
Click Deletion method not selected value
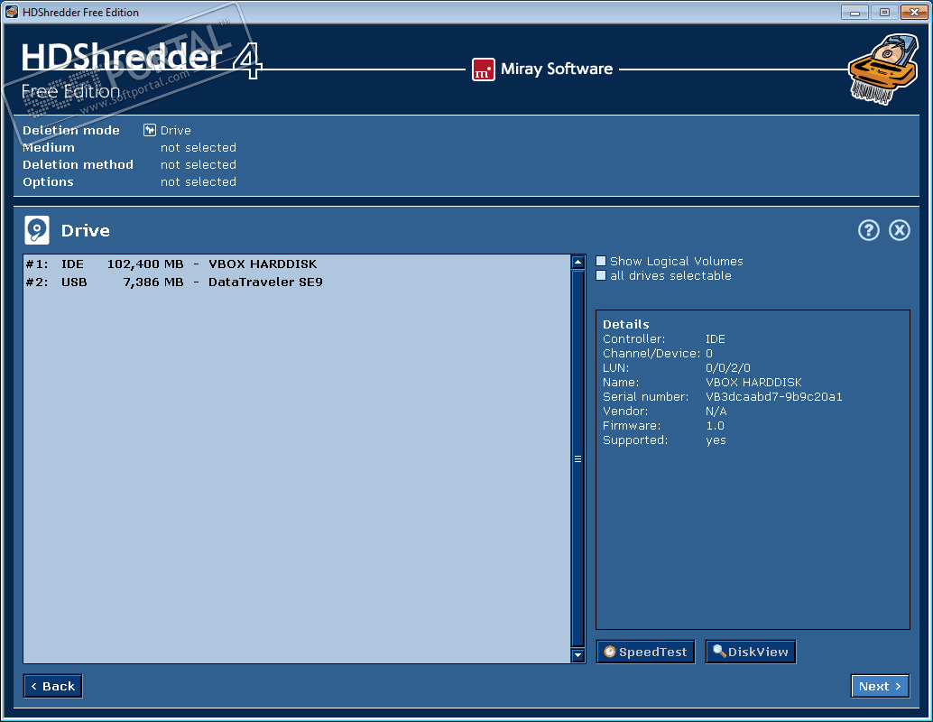[x=199, y=164]
